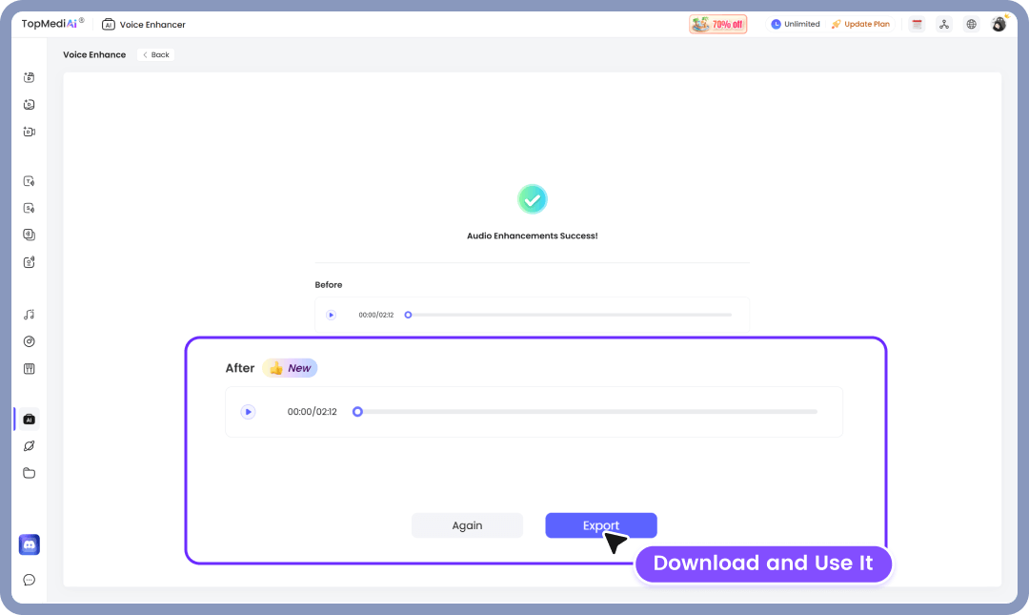The height and width of the screenshot is (615, 1029).
Task: Click the Voice Enhance breadcrumb label
Action: pyautogui.click(x=94, y=54)
